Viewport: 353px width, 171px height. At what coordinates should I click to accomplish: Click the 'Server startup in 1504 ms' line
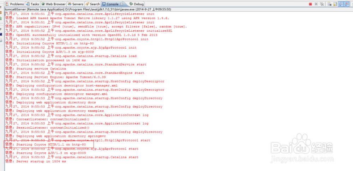coord(35,161)
